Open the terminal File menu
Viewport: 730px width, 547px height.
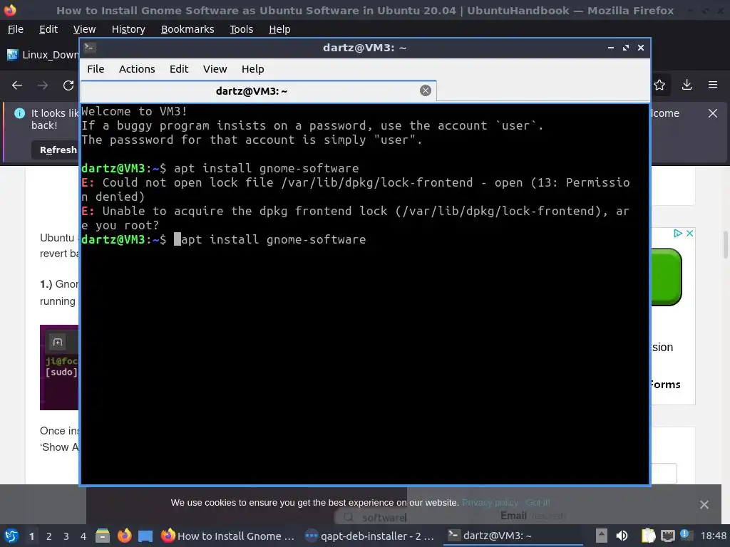point(96,69)
